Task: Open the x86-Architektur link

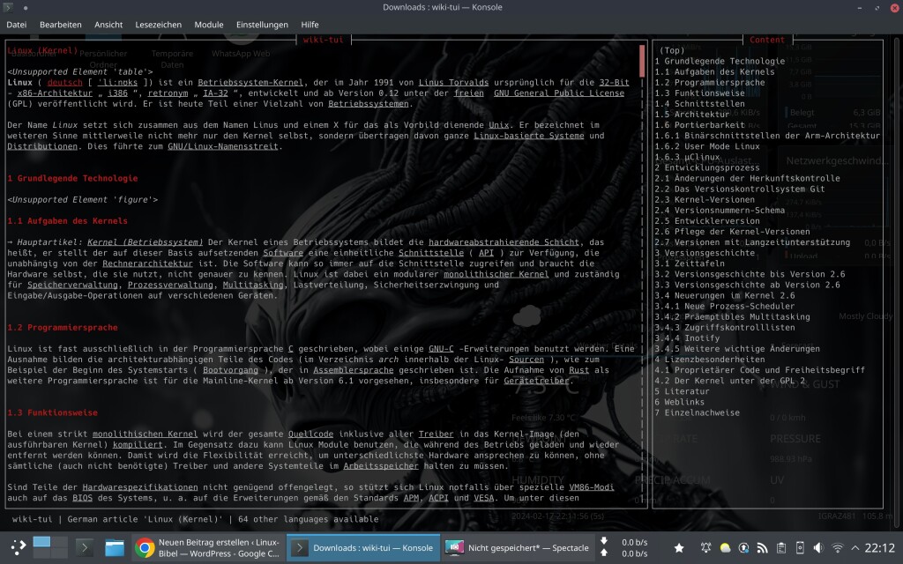Action: click(55, 93)
